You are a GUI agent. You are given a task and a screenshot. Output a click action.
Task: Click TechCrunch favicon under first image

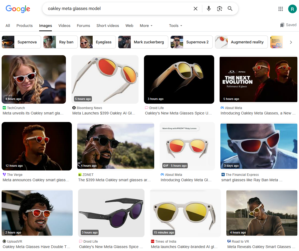4,108
